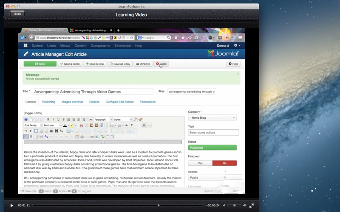The image size is (340, 212).
Task: Toggle strikethrough formatting in editor
Action: point(63,120)
